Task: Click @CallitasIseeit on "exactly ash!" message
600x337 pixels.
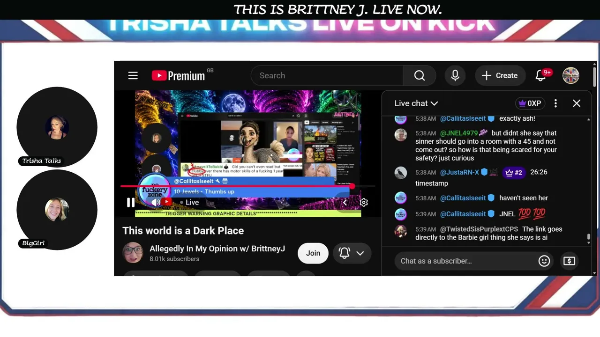Action: (463, 119)
